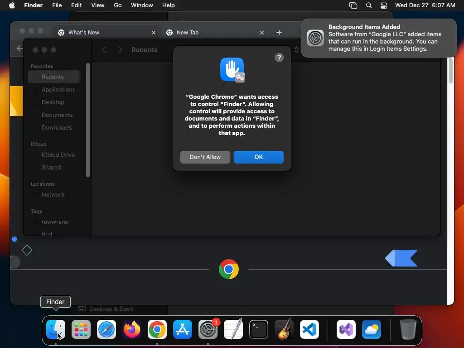The width and height of the screenshot is (464, 348).
Task: Select iCloud Drive in Finder sidebar
Action: tap(54, 155)
